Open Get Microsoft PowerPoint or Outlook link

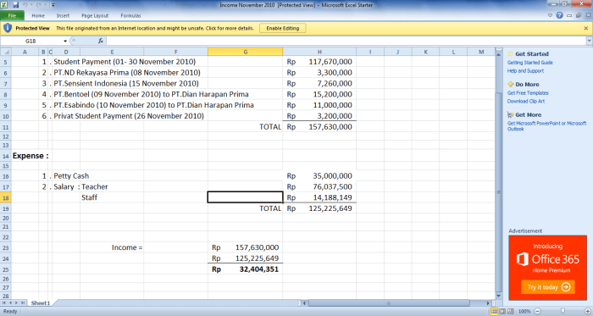[x=546, y=126]
